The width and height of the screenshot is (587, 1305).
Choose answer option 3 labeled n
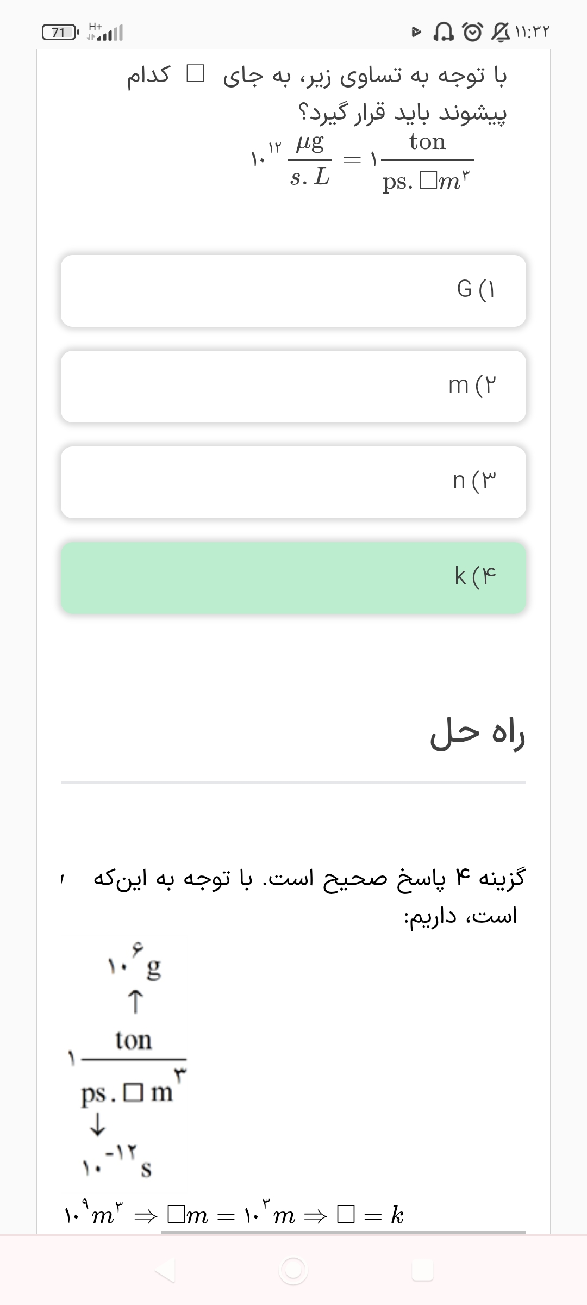pyautogui.click(x=293, y=482)
